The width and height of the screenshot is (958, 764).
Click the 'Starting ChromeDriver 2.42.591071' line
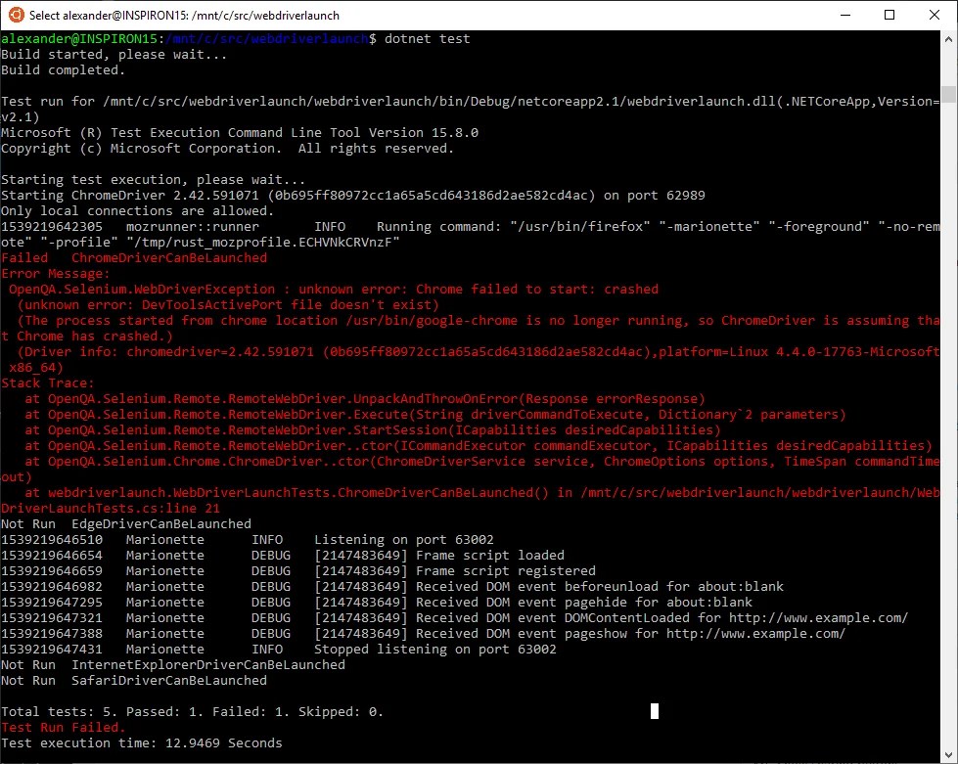352,196
